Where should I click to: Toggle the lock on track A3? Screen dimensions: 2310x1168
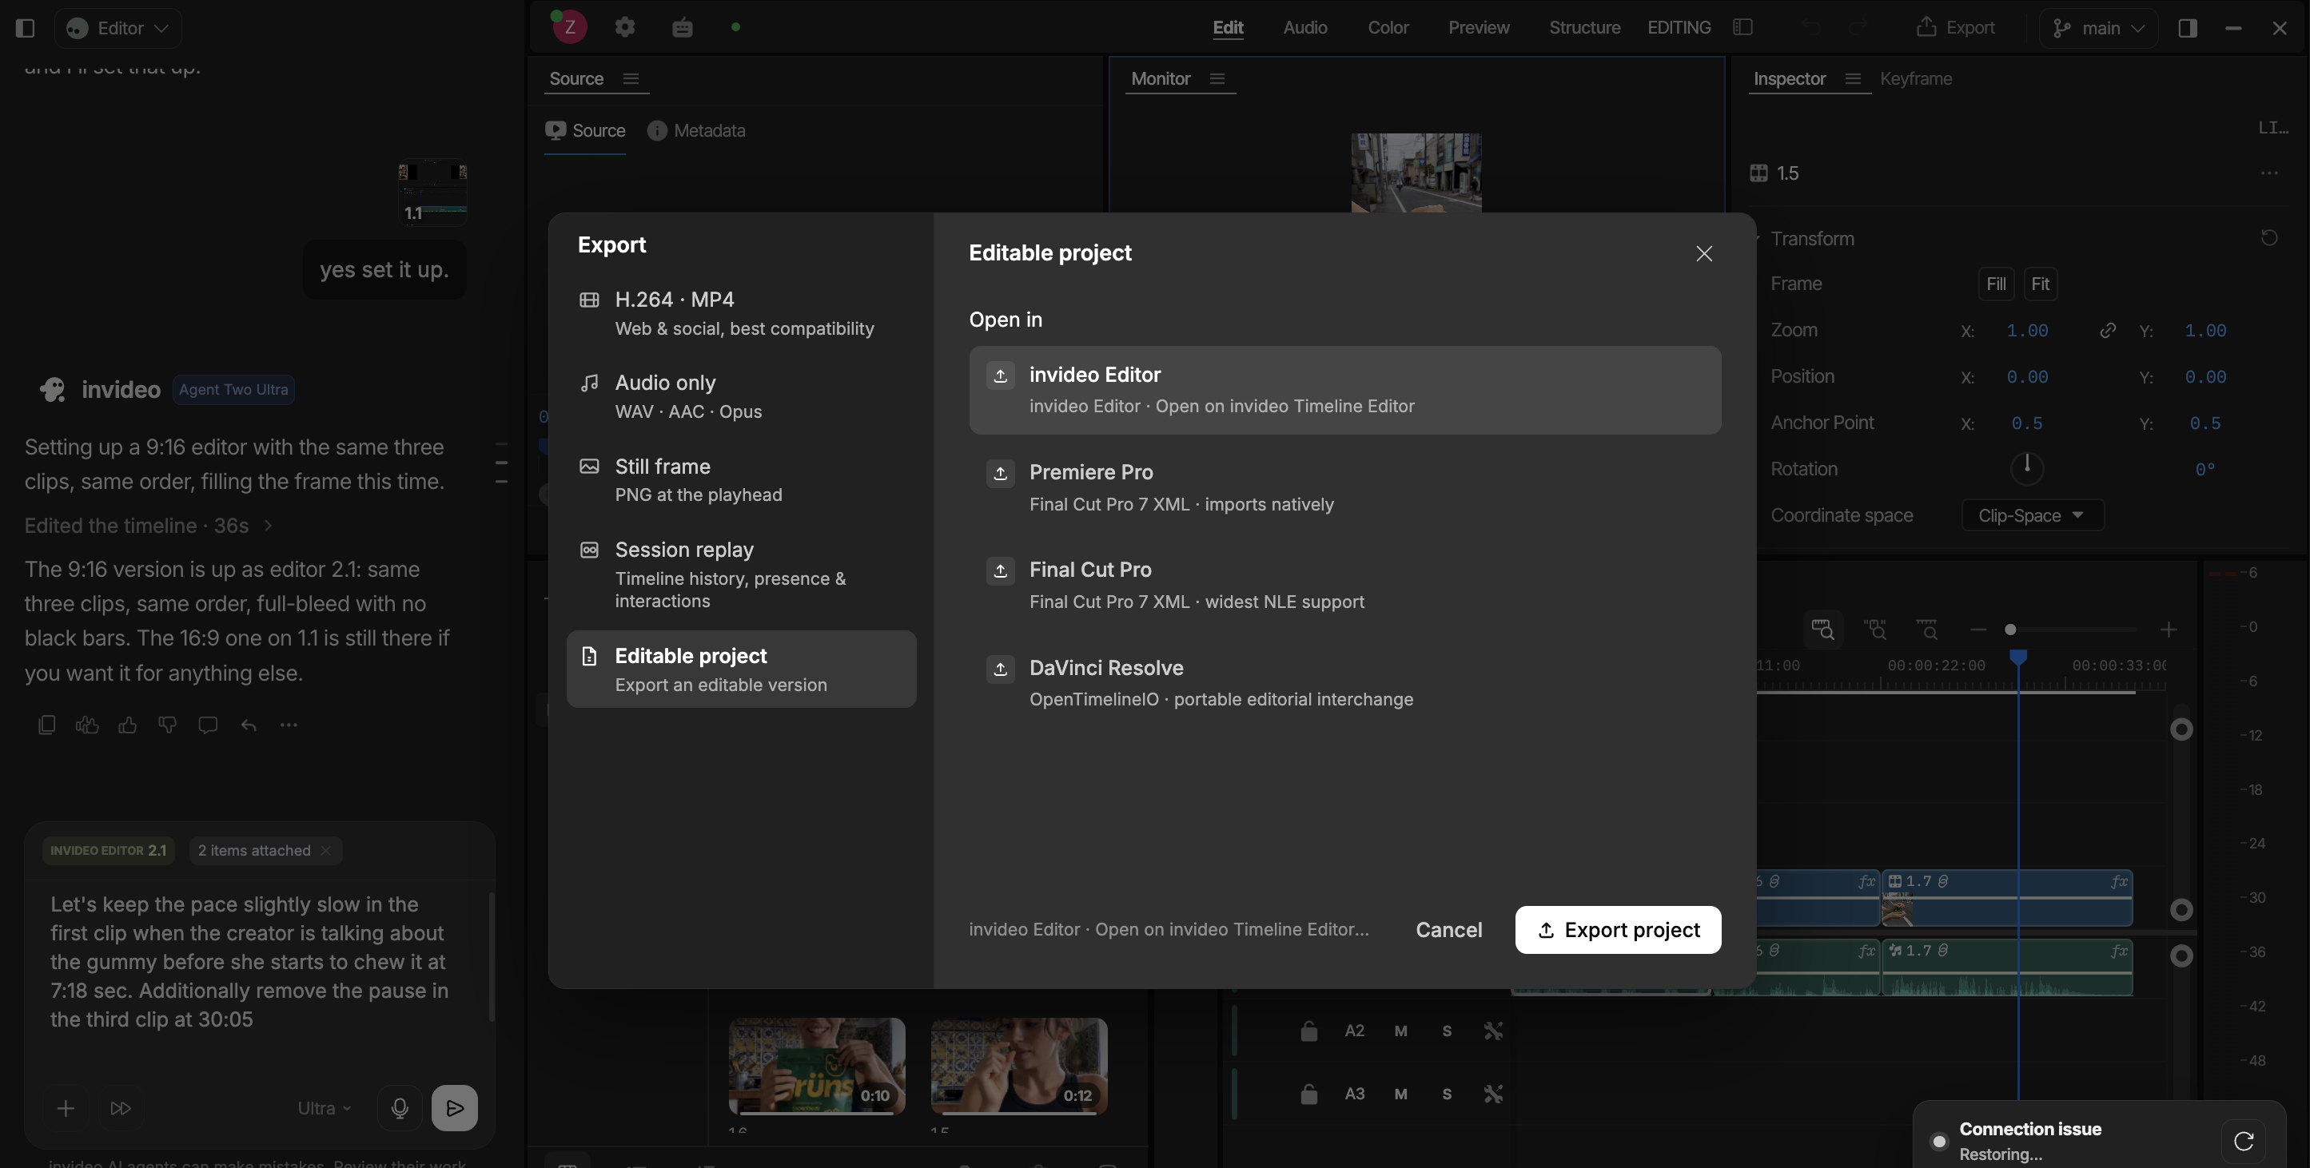pyautogui.click(x=1308, y=1095)
